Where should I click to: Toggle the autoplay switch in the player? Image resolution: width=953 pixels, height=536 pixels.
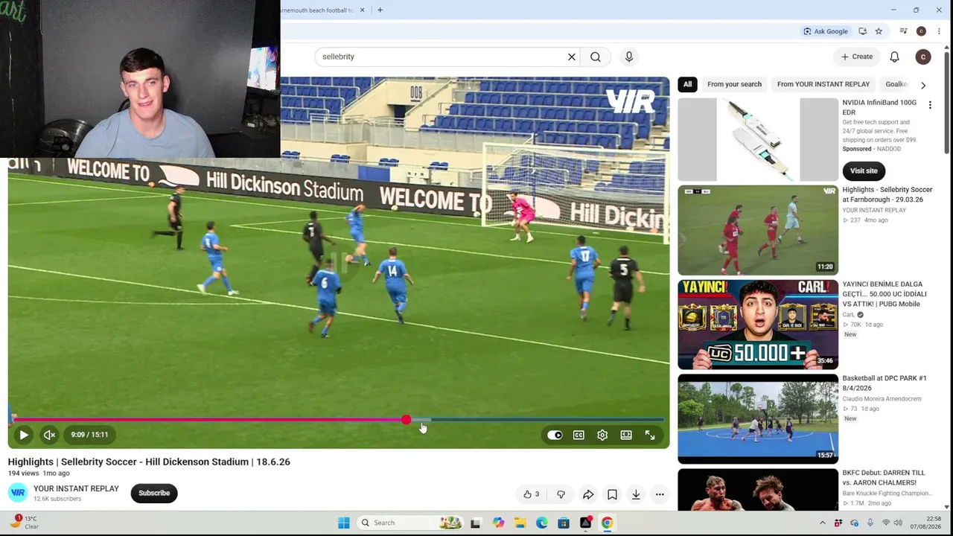coord(555,435)
